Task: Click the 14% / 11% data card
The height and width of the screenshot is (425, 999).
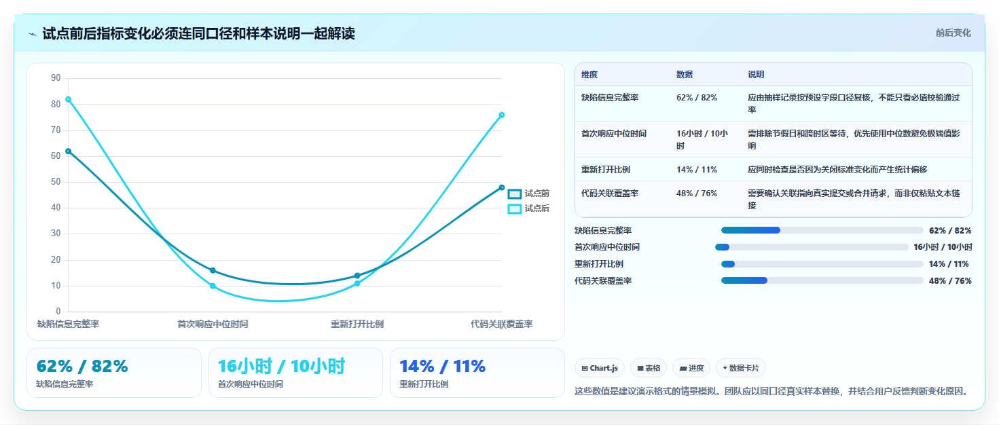Action: coord(477,373)
